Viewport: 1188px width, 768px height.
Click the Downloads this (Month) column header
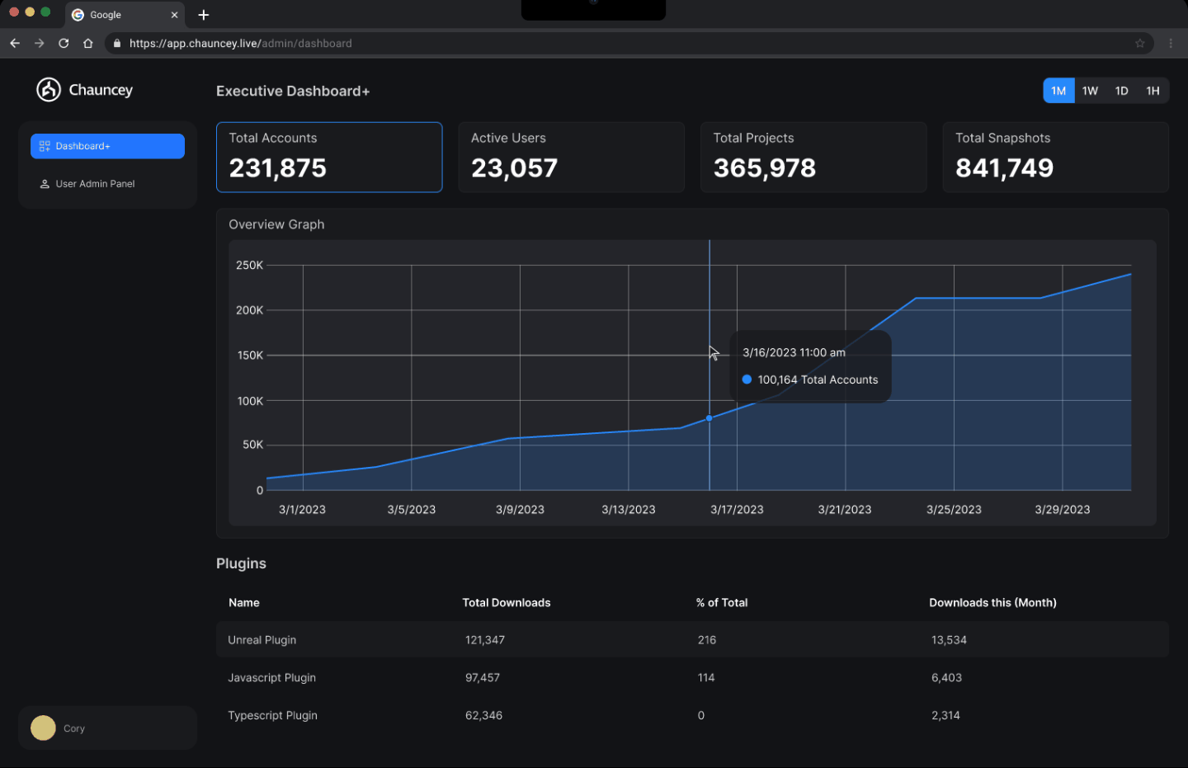click(992, 603)
